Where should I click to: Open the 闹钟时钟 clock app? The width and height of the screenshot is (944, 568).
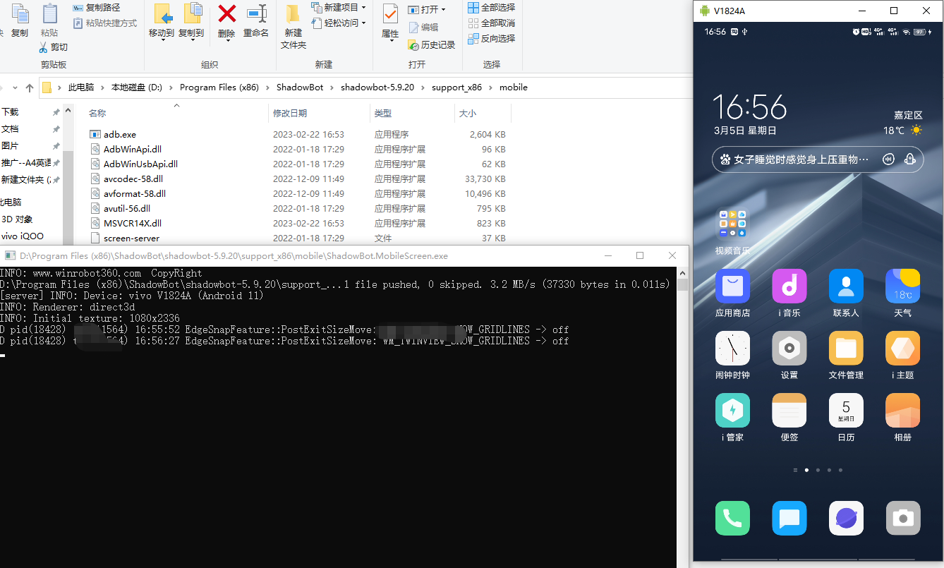coord(732,349)
